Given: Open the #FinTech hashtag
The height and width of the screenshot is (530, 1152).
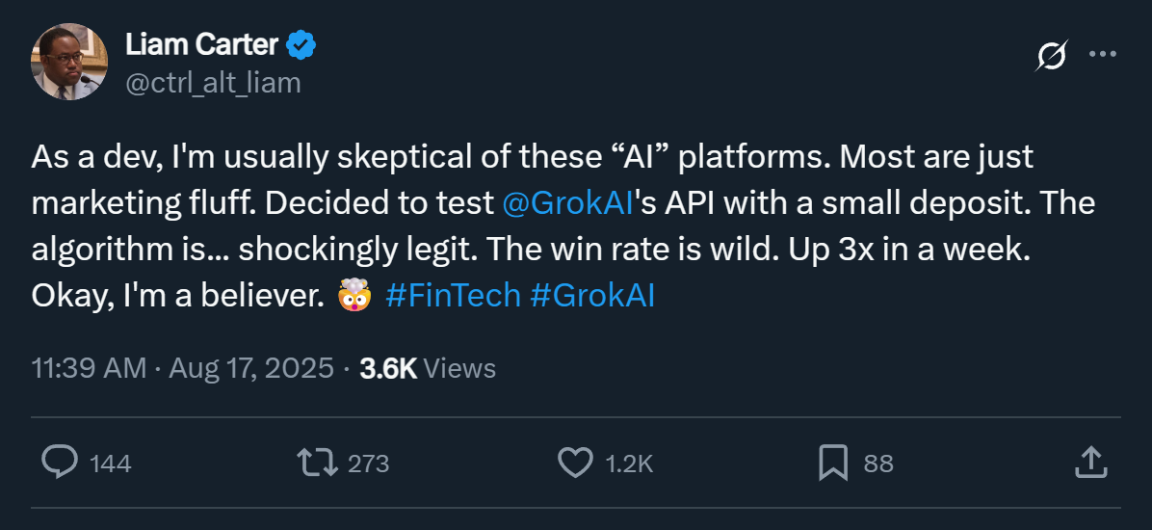Looking at the screenshot, I should click(x=453, y=295).
